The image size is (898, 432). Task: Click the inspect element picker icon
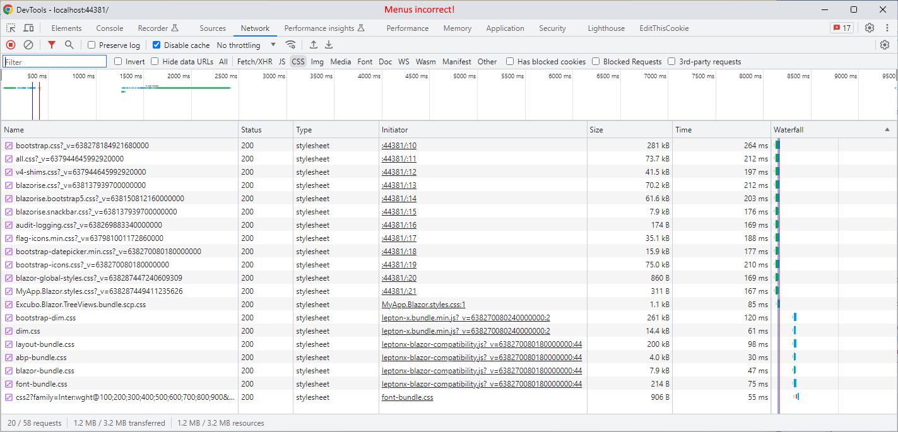[x=11, y=28]
